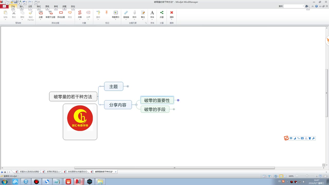The height and width of the screenshot is (185, 329).
Task: Collapse the 破零的重要性 topic node
Action: 178,100
